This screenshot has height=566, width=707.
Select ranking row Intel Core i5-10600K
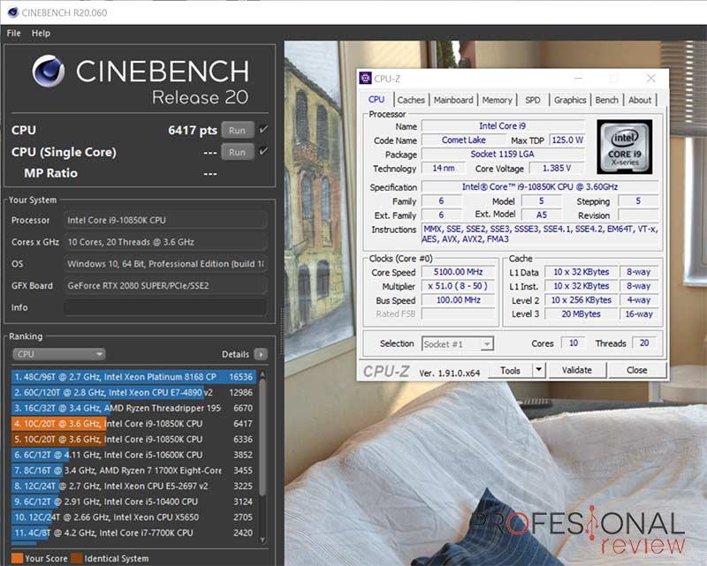(134, 455)
